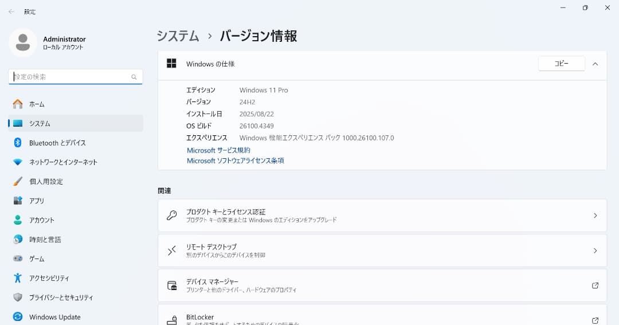Open 時刻と言語 settings
The image size is (619, 325).
[x=76, y=239]
